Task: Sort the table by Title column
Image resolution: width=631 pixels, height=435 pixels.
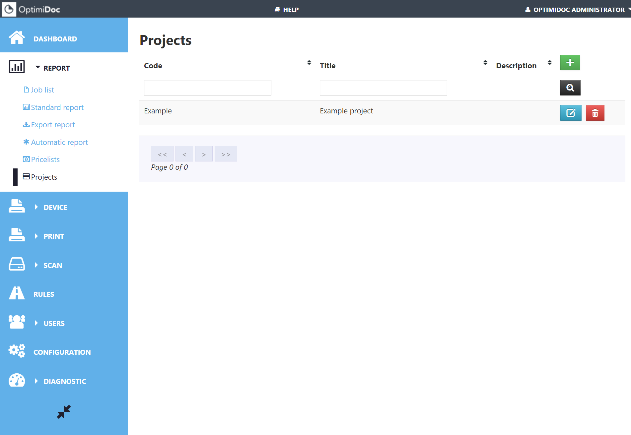Action: click(485, 63)
